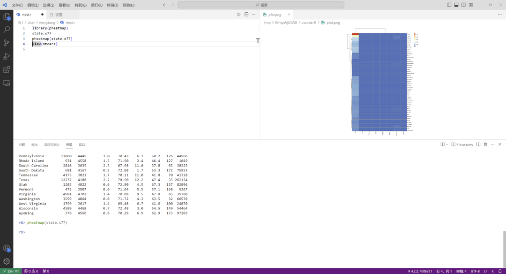Show errors and warnings count
506x274 pixels.
[31, 271]
